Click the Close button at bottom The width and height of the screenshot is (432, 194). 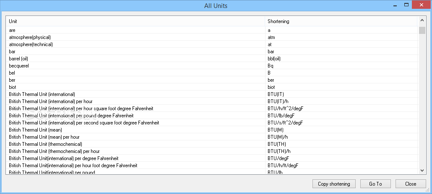point(411,184)
